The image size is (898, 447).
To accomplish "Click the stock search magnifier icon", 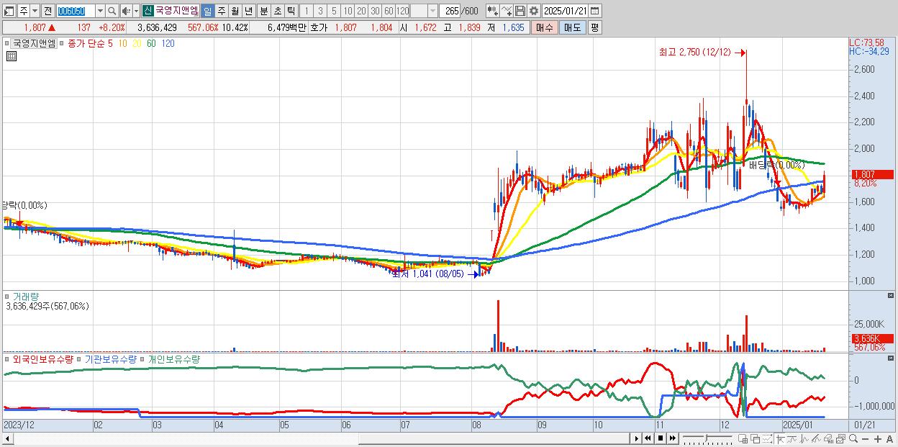I will coord(112,11).
